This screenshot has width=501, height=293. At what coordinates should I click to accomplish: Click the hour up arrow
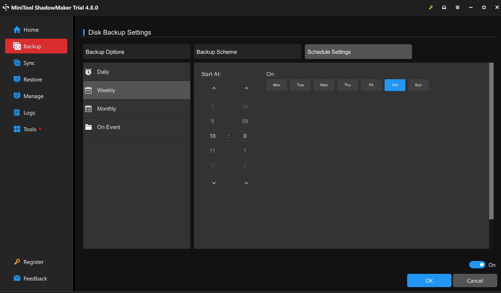pos(214,88)
